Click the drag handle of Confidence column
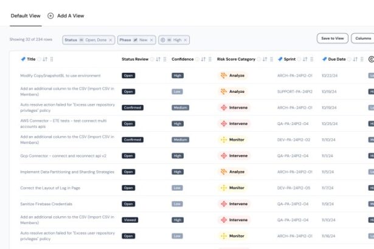The height and width of the screenshot is (249, 374). (x=210, y=60)
